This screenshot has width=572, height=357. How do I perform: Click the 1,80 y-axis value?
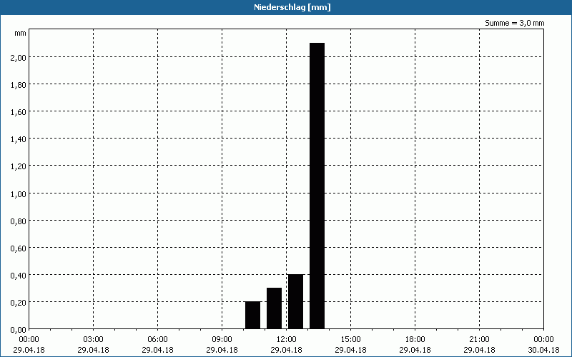coord(19,84)
